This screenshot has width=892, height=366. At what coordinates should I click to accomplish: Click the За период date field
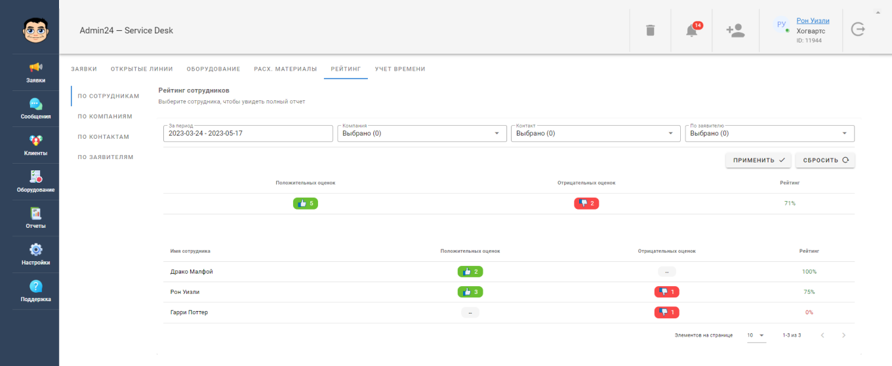tap(248, 134)
